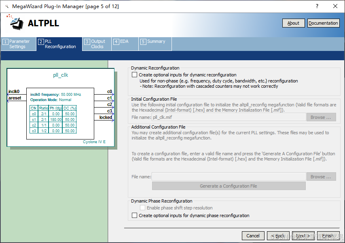Click the pll_clk.mif file name field
The height and width of the screenshot is (243, 345).
pyautogui.click(x=229, y=117)
